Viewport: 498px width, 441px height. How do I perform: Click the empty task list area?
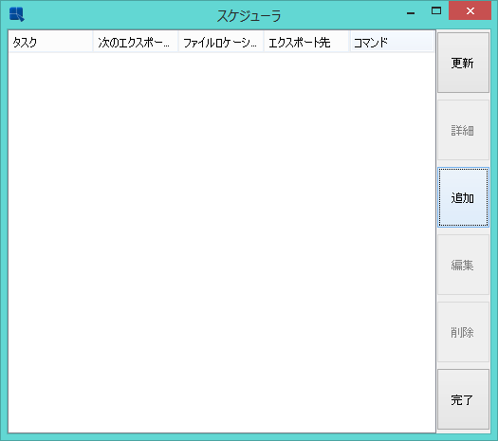pos(222,242)
